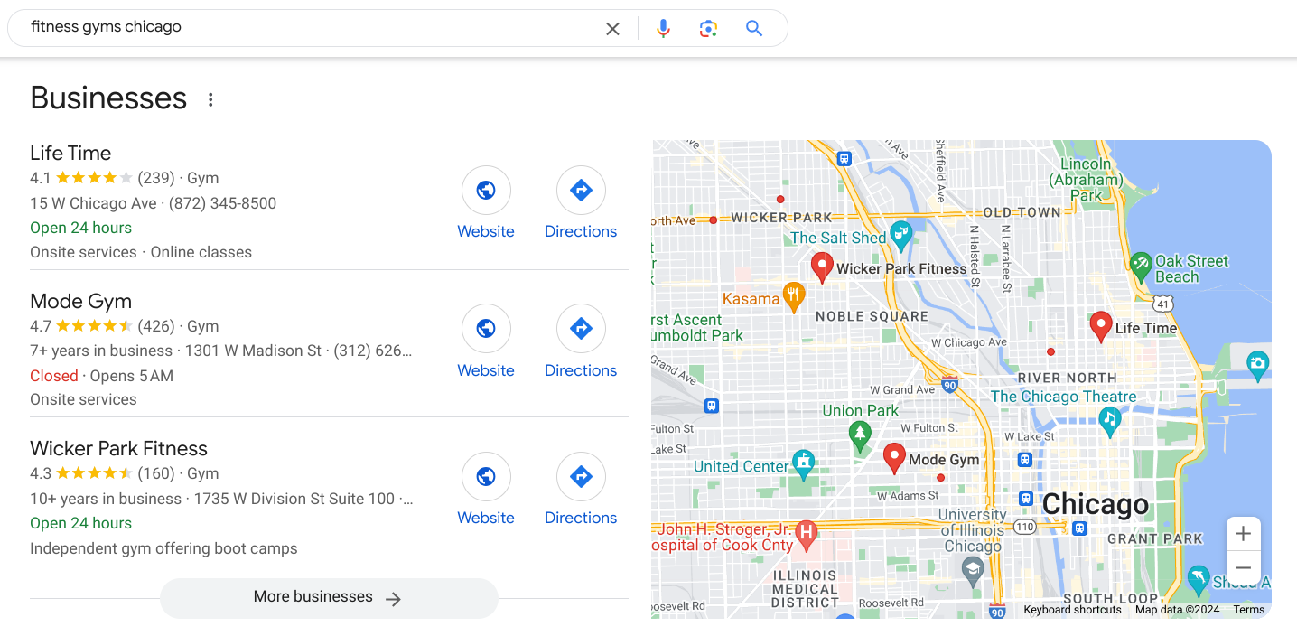Image resolution: width=1297 pixels, height=636 pixels.
Task: Click the Wicker Park Fitness business title
Action: 118,448
